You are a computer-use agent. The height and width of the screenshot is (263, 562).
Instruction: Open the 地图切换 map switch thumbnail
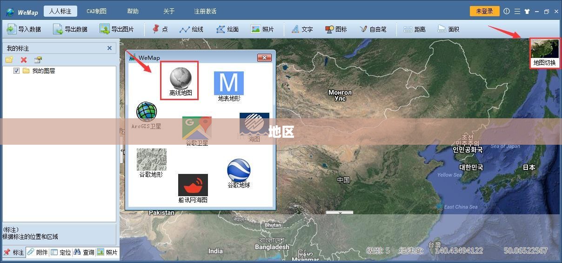pos(544,53)
